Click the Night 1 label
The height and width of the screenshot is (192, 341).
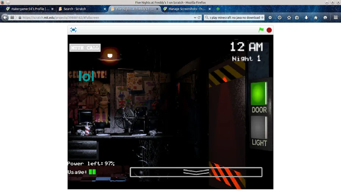point(246,58)
